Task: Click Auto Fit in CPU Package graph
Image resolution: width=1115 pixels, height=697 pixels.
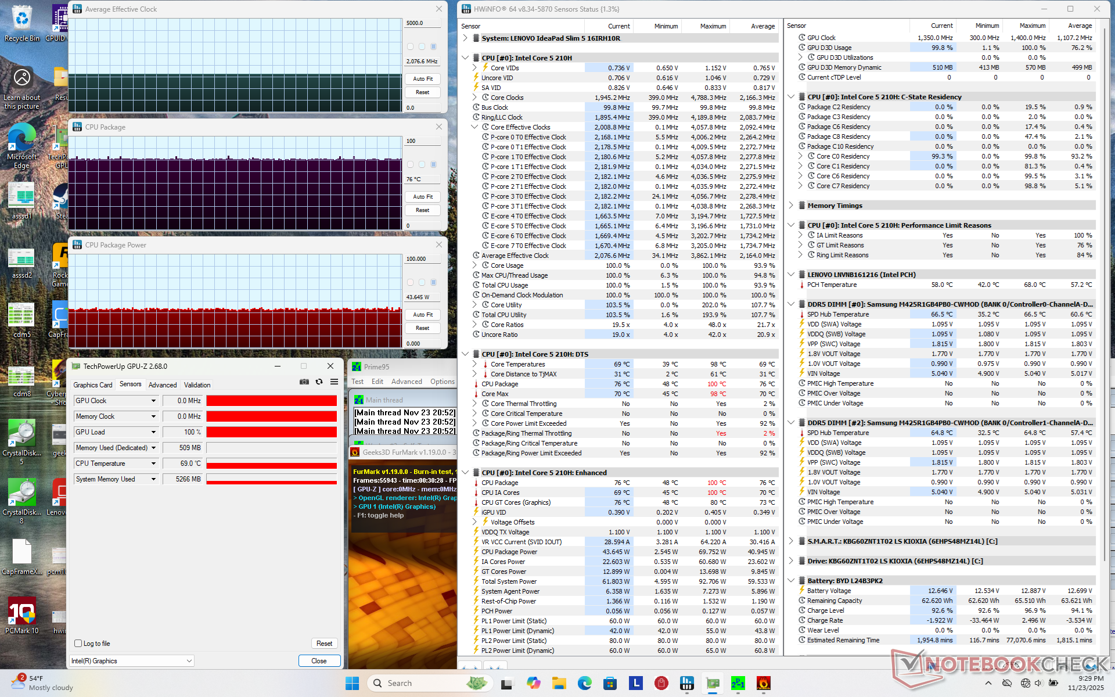Action: (x=422, y=197)
